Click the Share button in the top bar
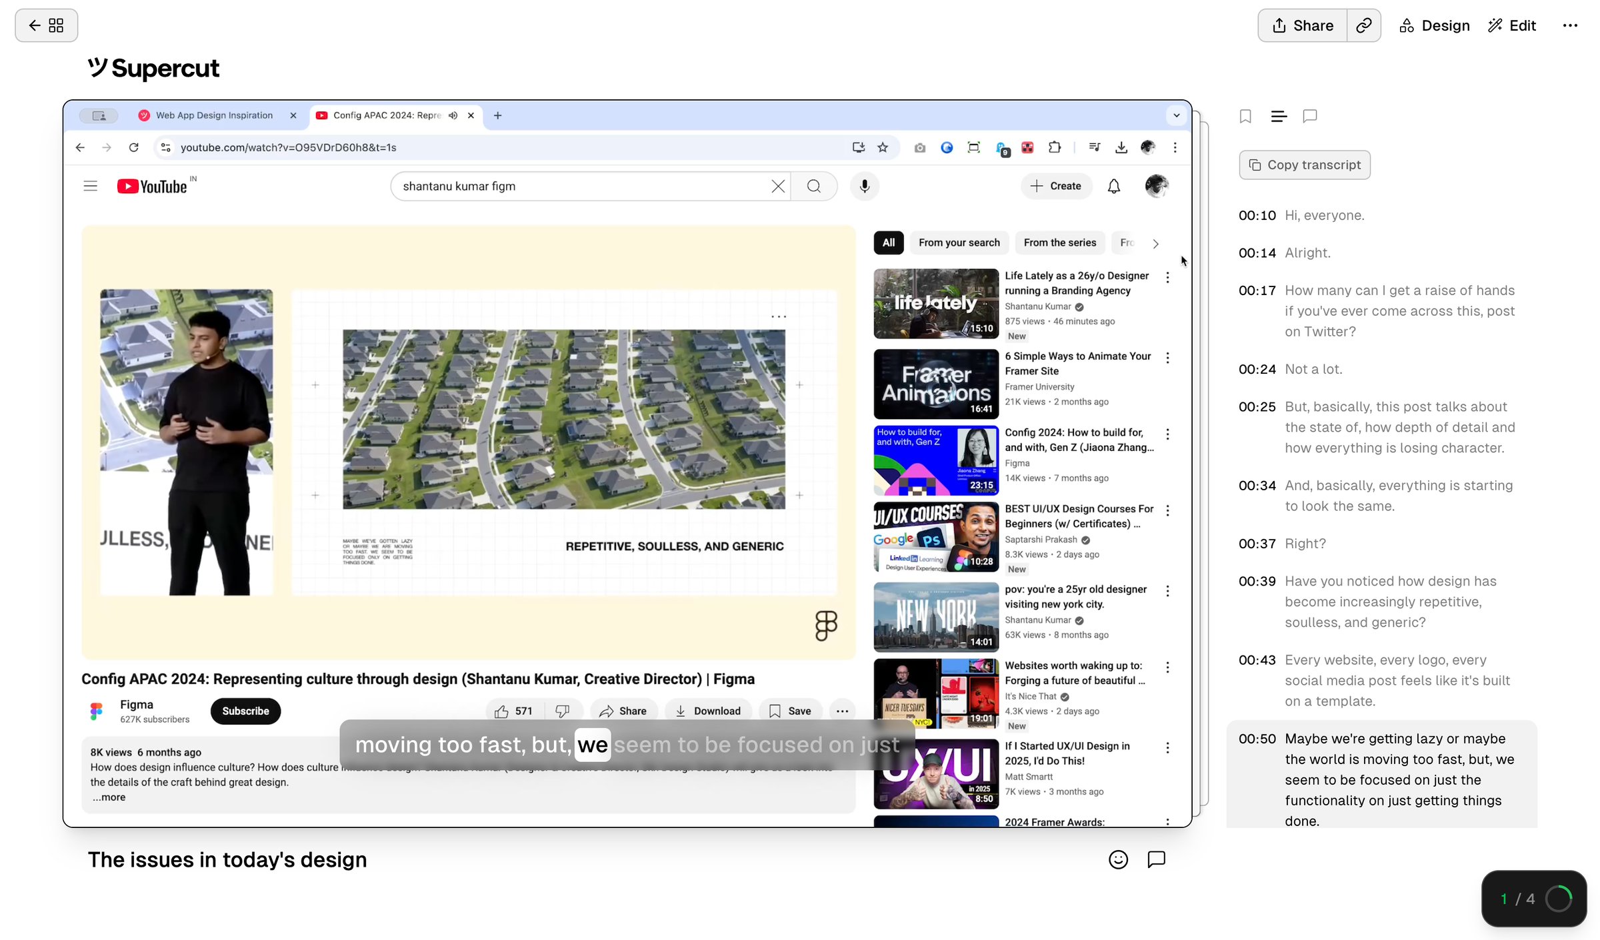 click(1303, 25)
